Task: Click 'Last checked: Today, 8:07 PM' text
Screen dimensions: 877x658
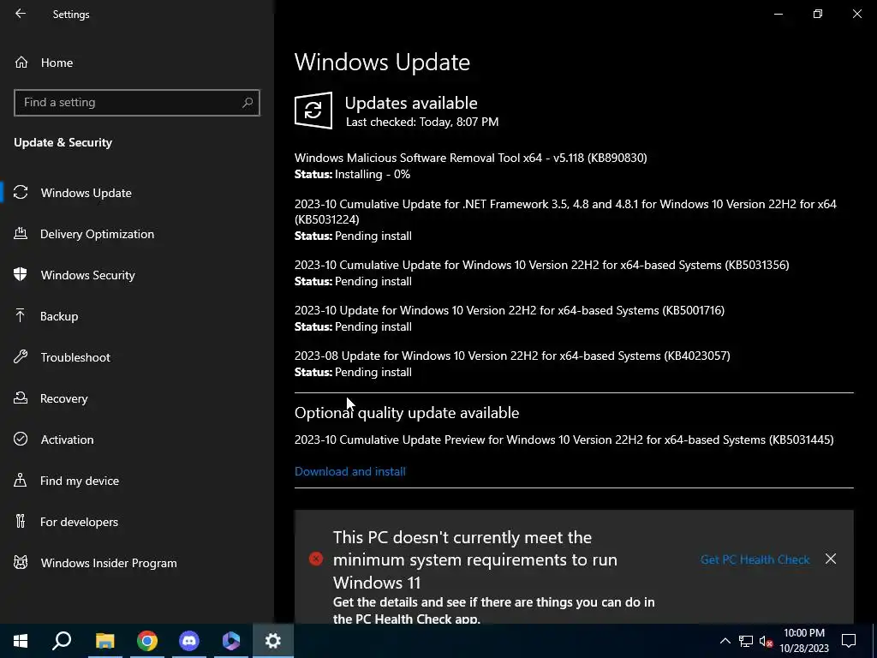Action: tap(422, 122)
